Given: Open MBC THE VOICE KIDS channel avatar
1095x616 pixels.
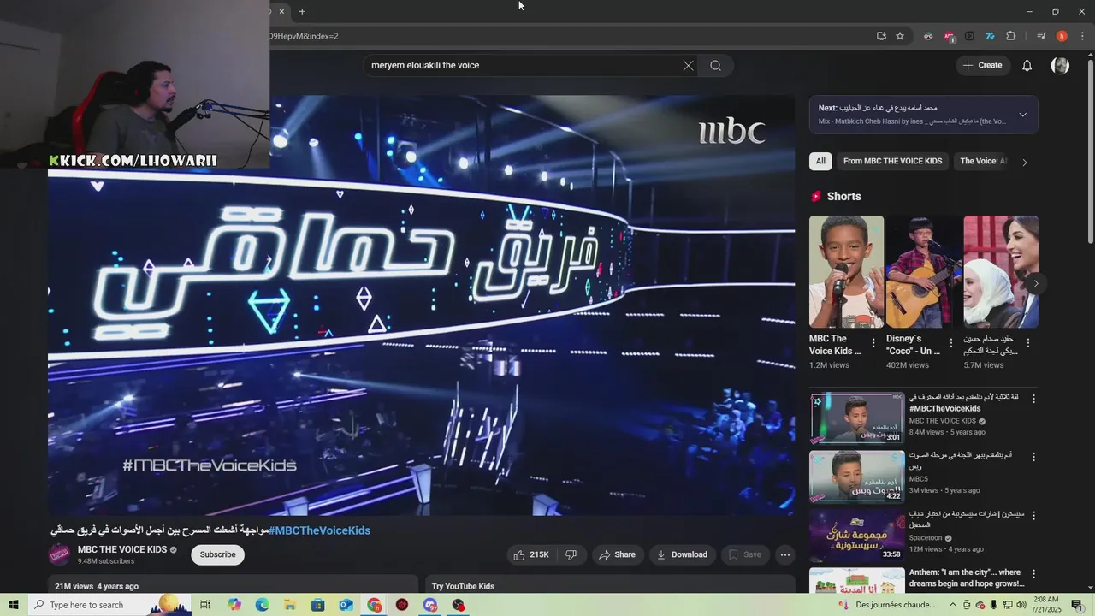Looking at the screenshot, I should 59,554.
